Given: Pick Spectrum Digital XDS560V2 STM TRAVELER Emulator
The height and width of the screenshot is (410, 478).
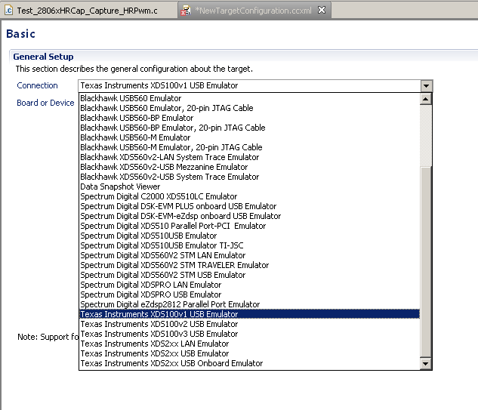Looking at the screenshot, I should point(249,265).
